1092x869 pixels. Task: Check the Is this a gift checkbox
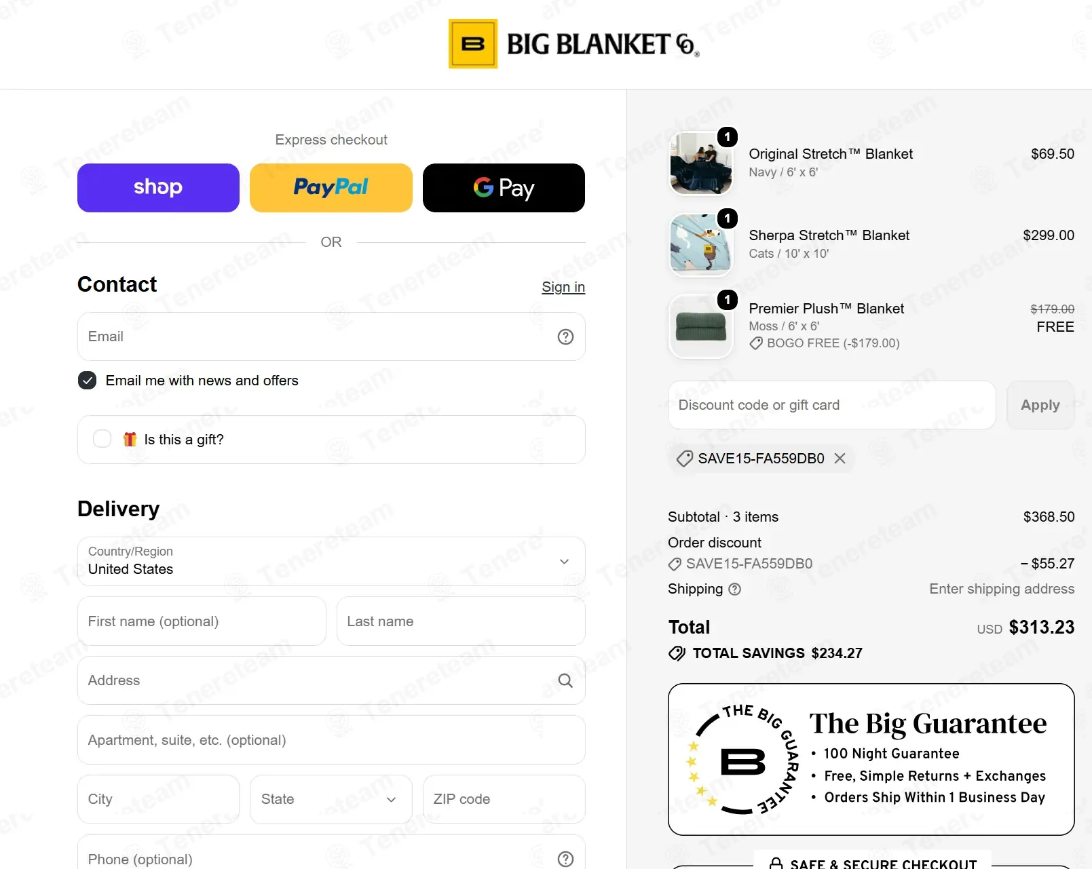[x=102, y=439]
